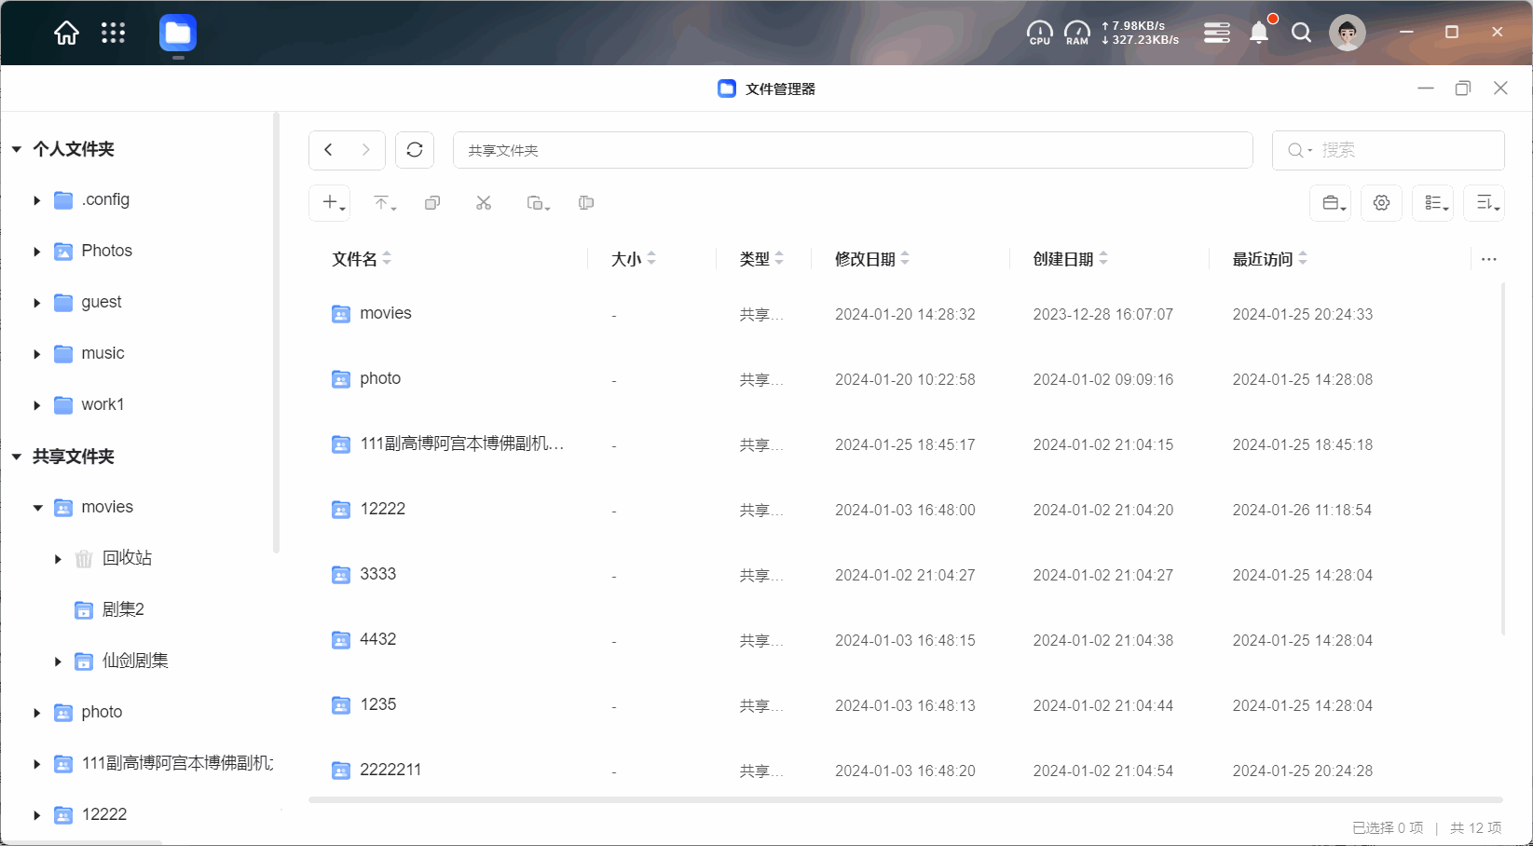Select the 111副高博阿宫本博佛副机 folder row

click(904, 444)
